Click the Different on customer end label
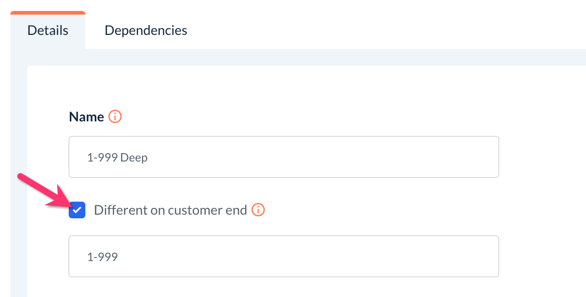Screen dimensions: 586x297 170,211
